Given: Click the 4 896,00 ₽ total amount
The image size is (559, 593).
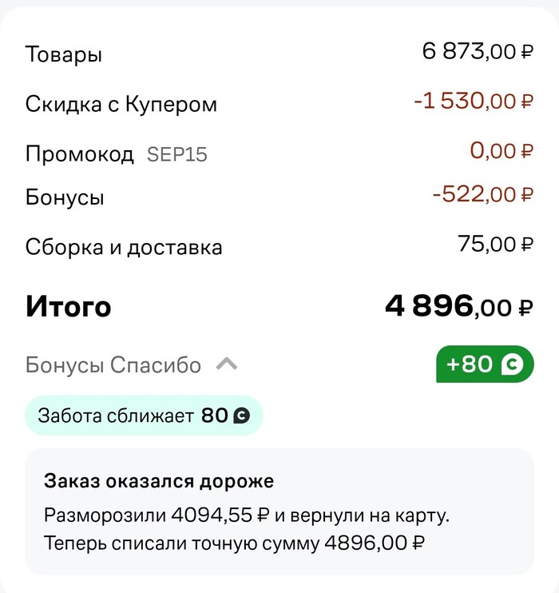Looking at the screenshot, I should tap(459, 305).
